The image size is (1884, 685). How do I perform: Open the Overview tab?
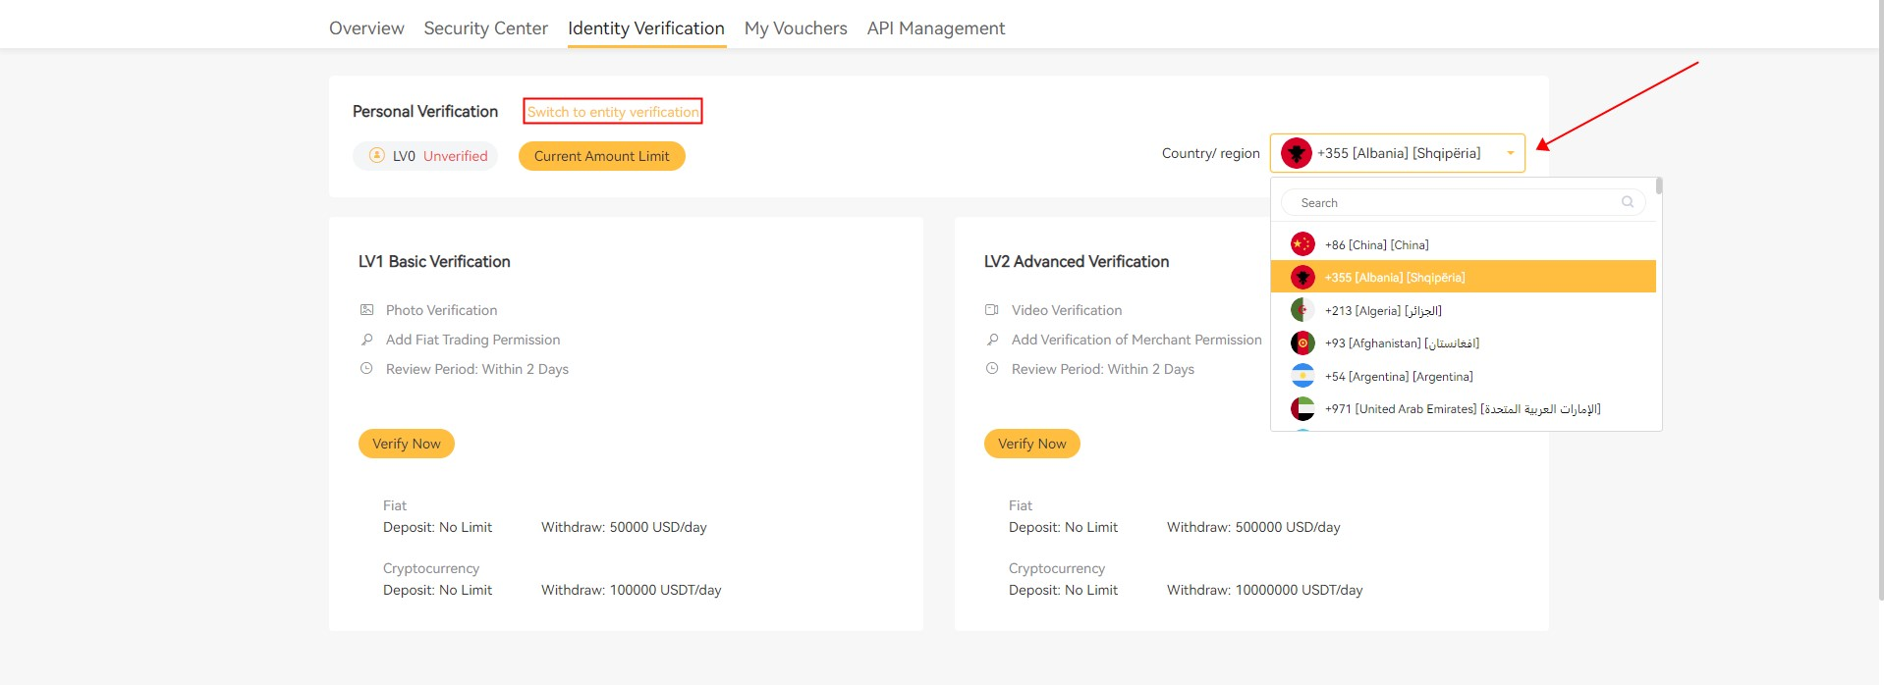366,28
